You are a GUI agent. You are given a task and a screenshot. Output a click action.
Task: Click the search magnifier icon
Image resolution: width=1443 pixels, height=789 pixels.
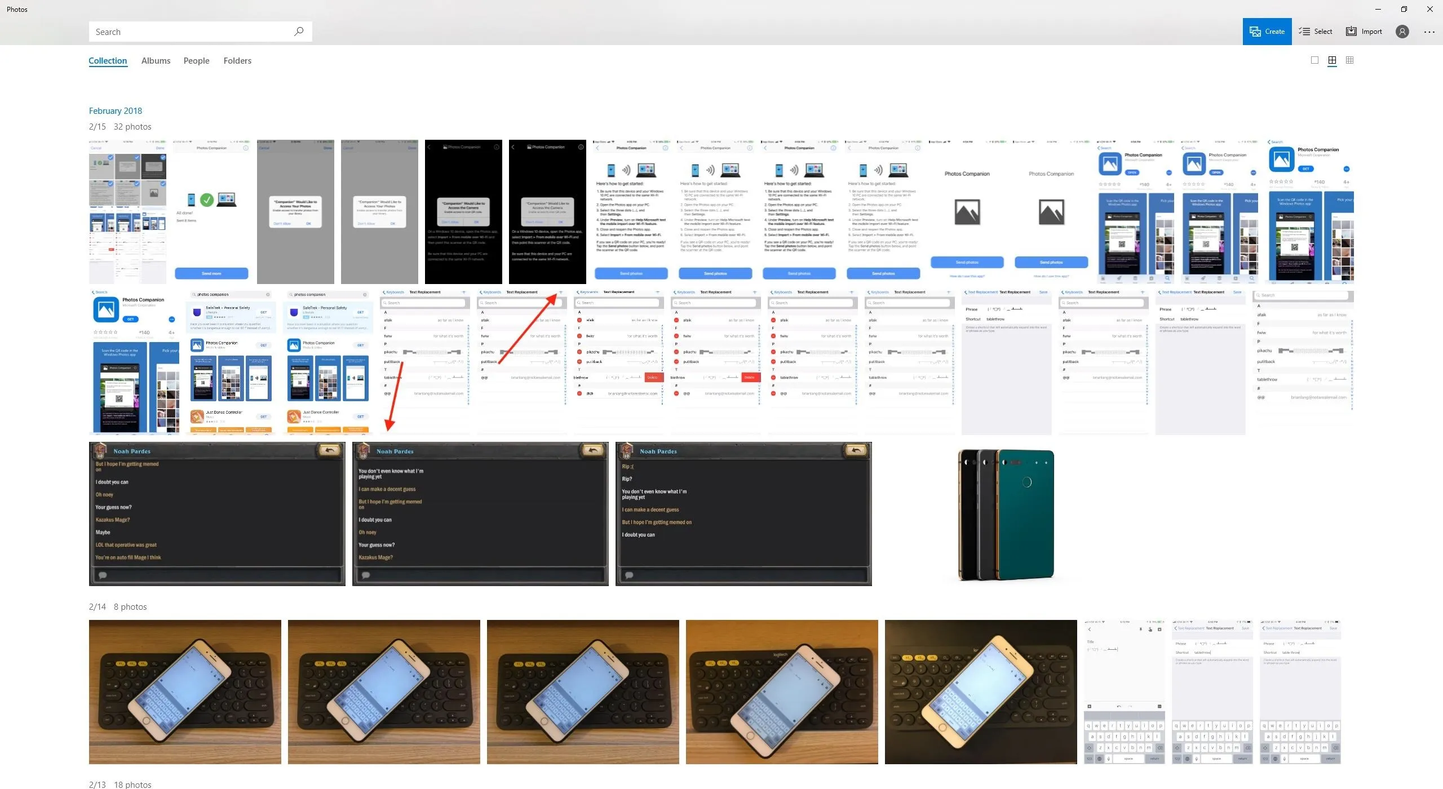click(x=299, y=32)
